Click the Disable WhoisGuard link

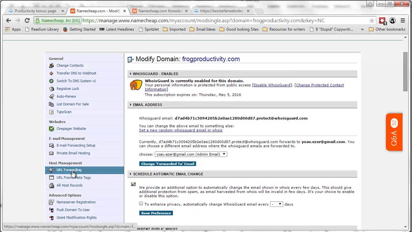point(272,85)
